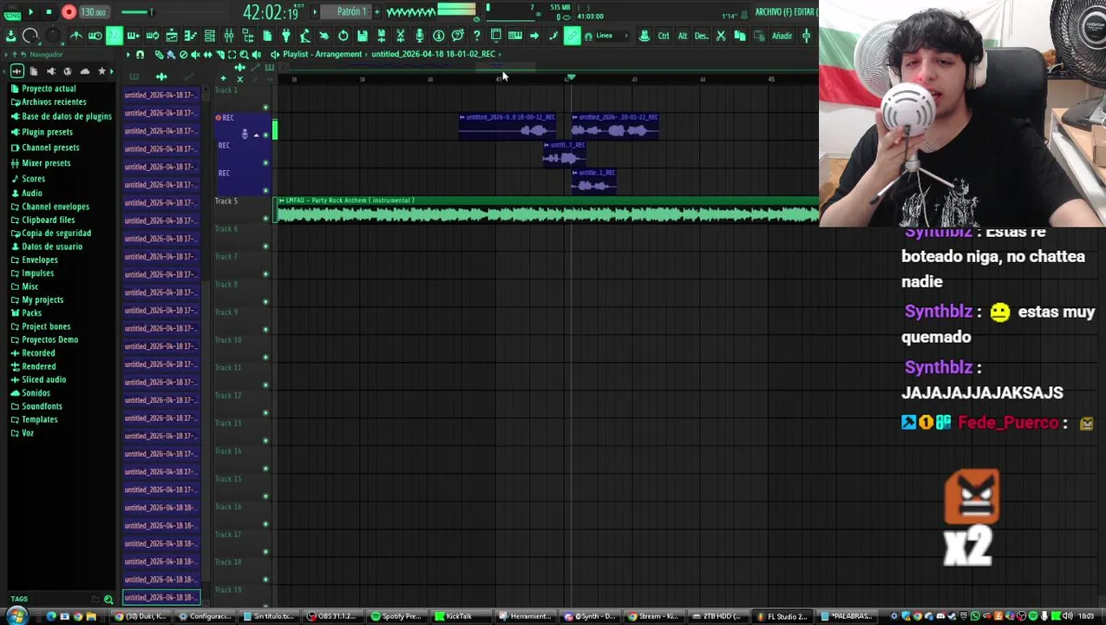Open the info icon in the toolbar

click(439, 36)
